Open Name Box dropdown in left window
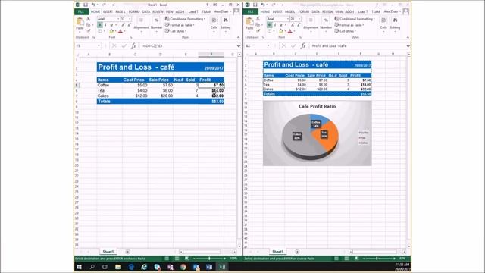The height and width of the screenshot is (273, 485). 99,45
